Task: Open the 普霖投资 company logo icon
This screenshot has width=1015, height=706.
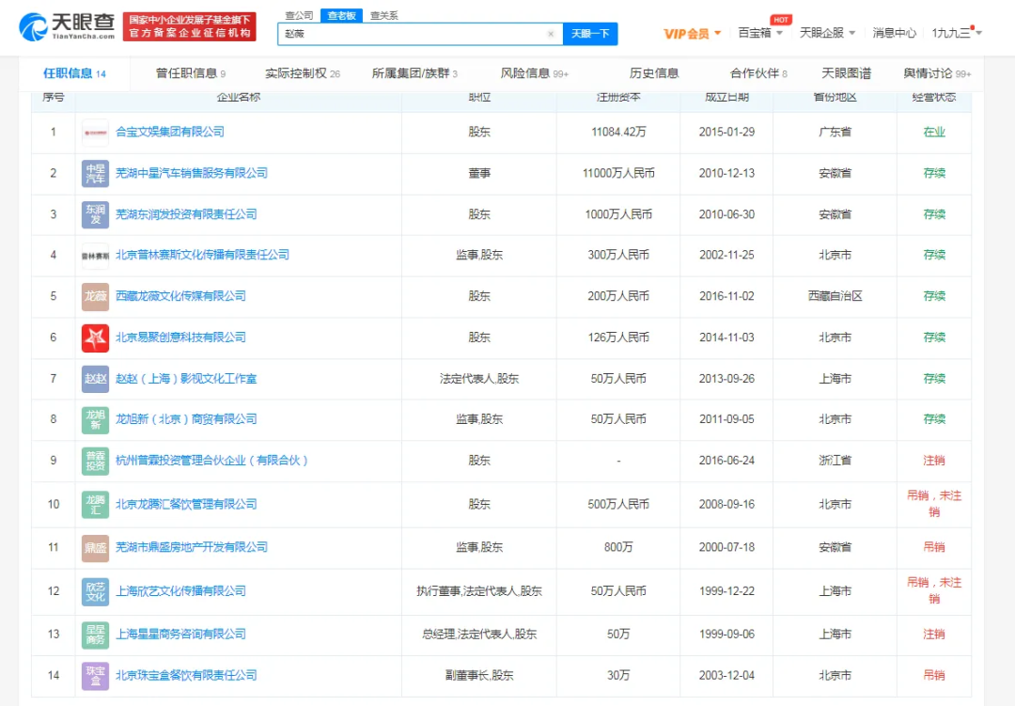Action: [95, 462]
